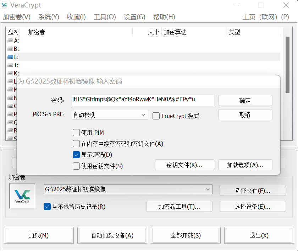Uncheck the 显示密码(D) checkbox
The width and height of the screenshot is (298, 251).
[x=76, y=155]
